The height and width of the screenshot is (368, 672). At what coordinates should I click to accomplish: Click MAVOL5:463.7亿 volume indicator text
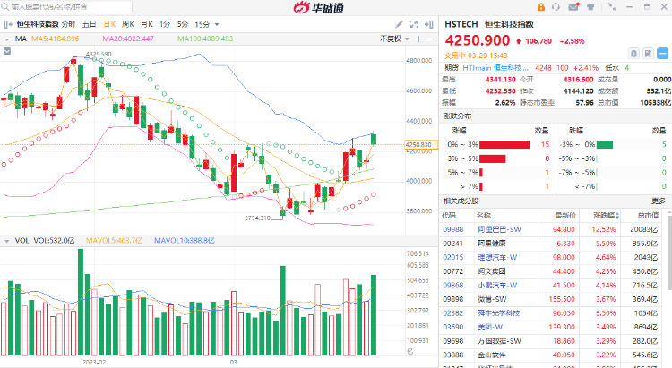click(x=114, y=241)
